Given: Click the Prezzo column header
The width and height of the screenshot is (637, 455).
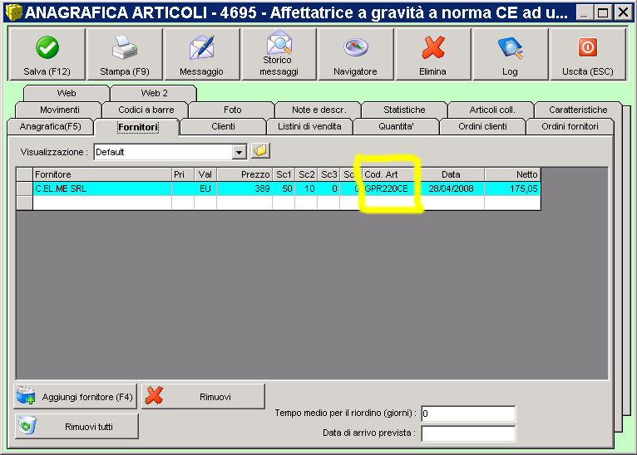Looking at the screenshot, I should (x=244, y=174).
